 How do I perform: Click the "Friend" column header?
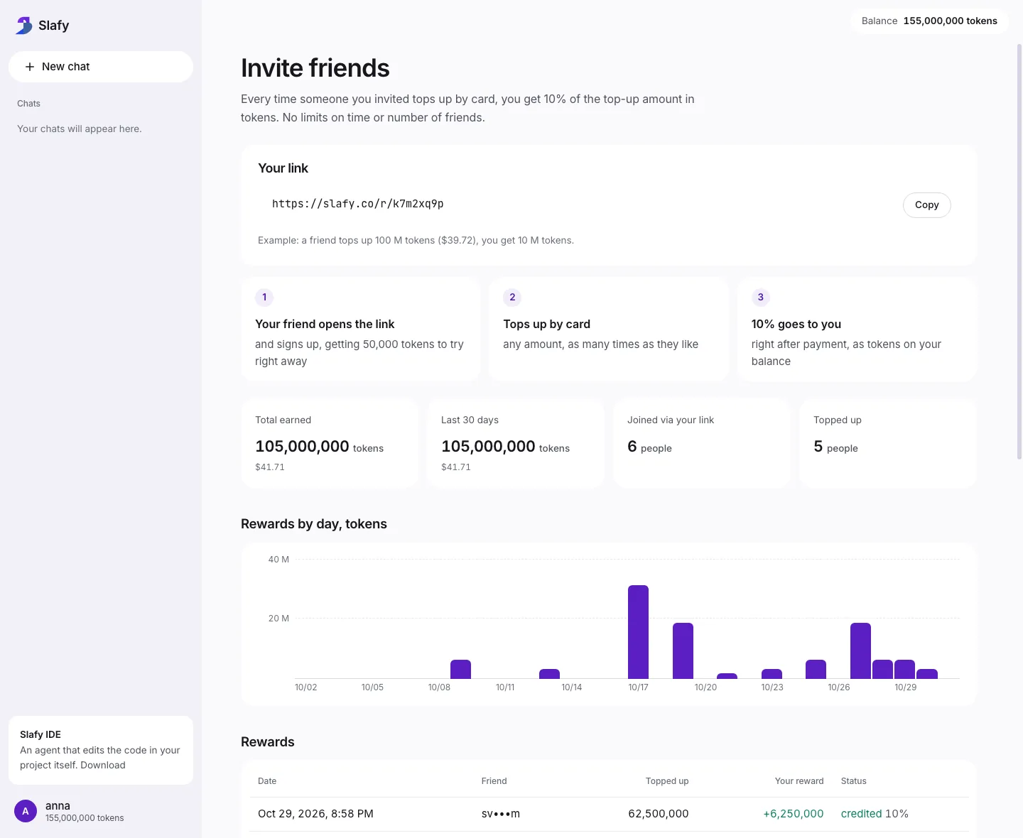(x=494, y=780)
